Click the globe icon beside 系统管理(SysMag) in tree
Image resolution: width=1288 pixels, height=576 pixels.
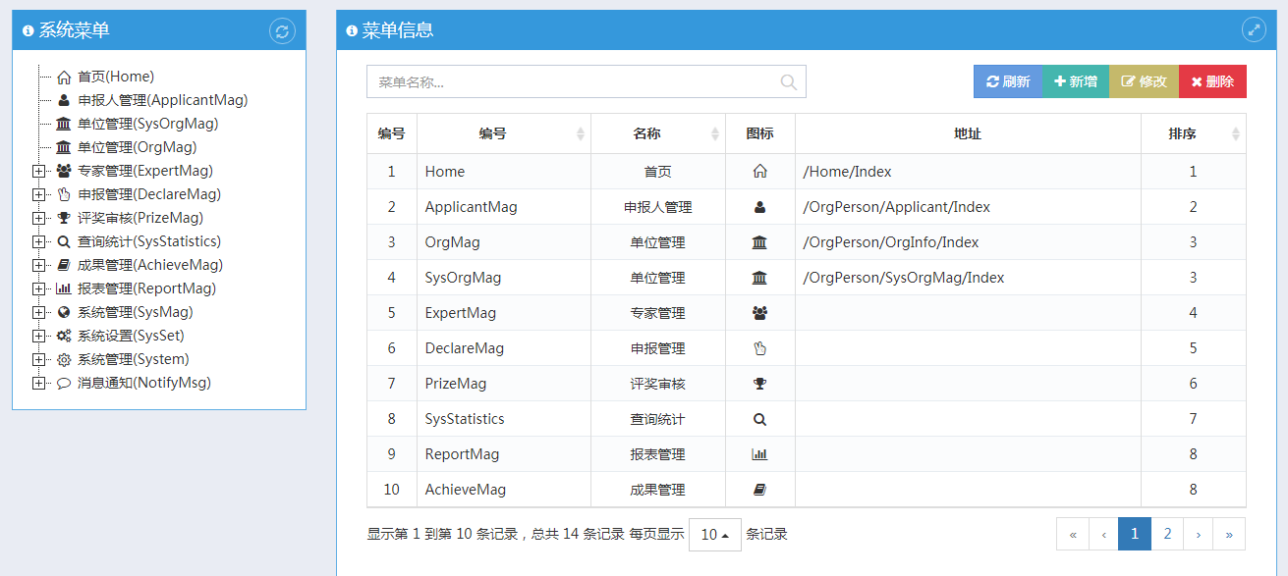64,312
